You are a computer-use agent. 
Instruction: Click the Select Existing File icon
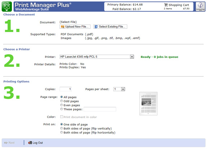96,27
